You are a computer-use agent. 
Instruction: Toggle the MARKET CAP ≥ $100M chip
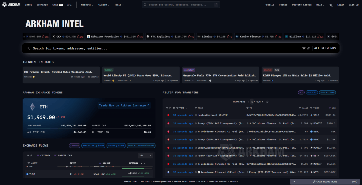coord(93,146)
